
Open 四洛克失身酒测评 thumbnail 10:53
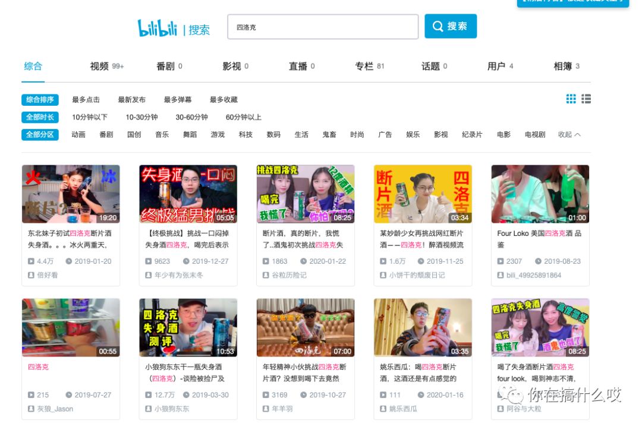(188, 328)
